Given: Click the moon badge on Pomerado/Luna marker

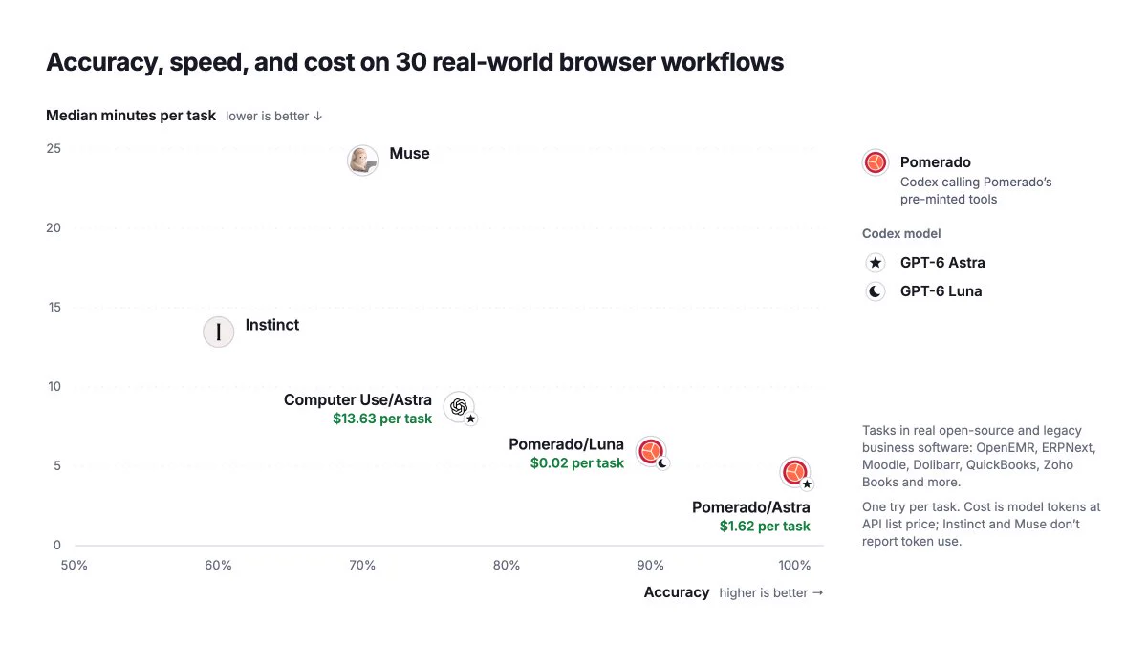Looking at the screenshot, I should [x=662, y=462].
